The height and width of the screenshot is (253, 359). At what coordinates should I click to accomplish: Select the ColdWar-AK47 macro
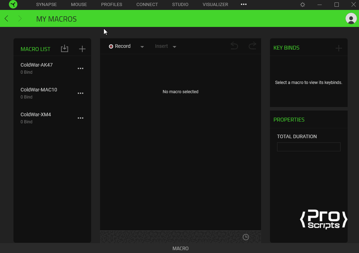click(x=37, y=65)
